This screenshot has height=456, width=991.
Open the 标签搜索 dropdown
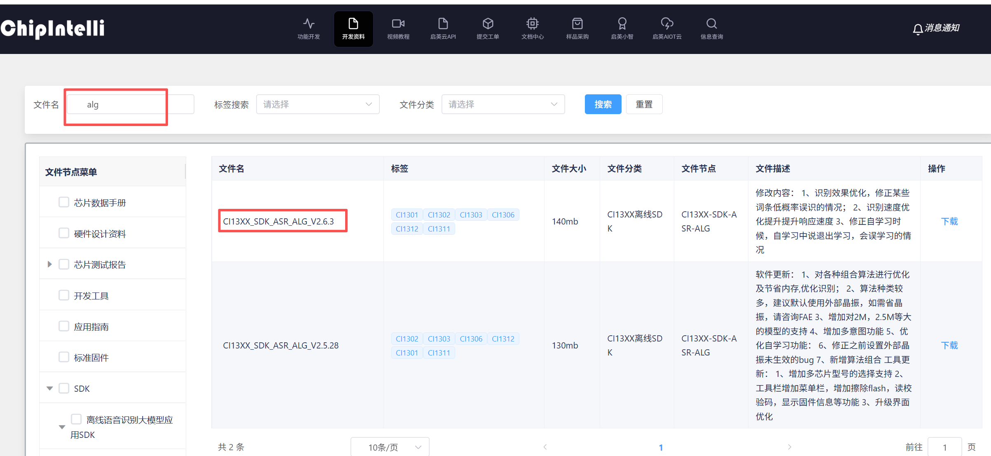click(318, 104)
